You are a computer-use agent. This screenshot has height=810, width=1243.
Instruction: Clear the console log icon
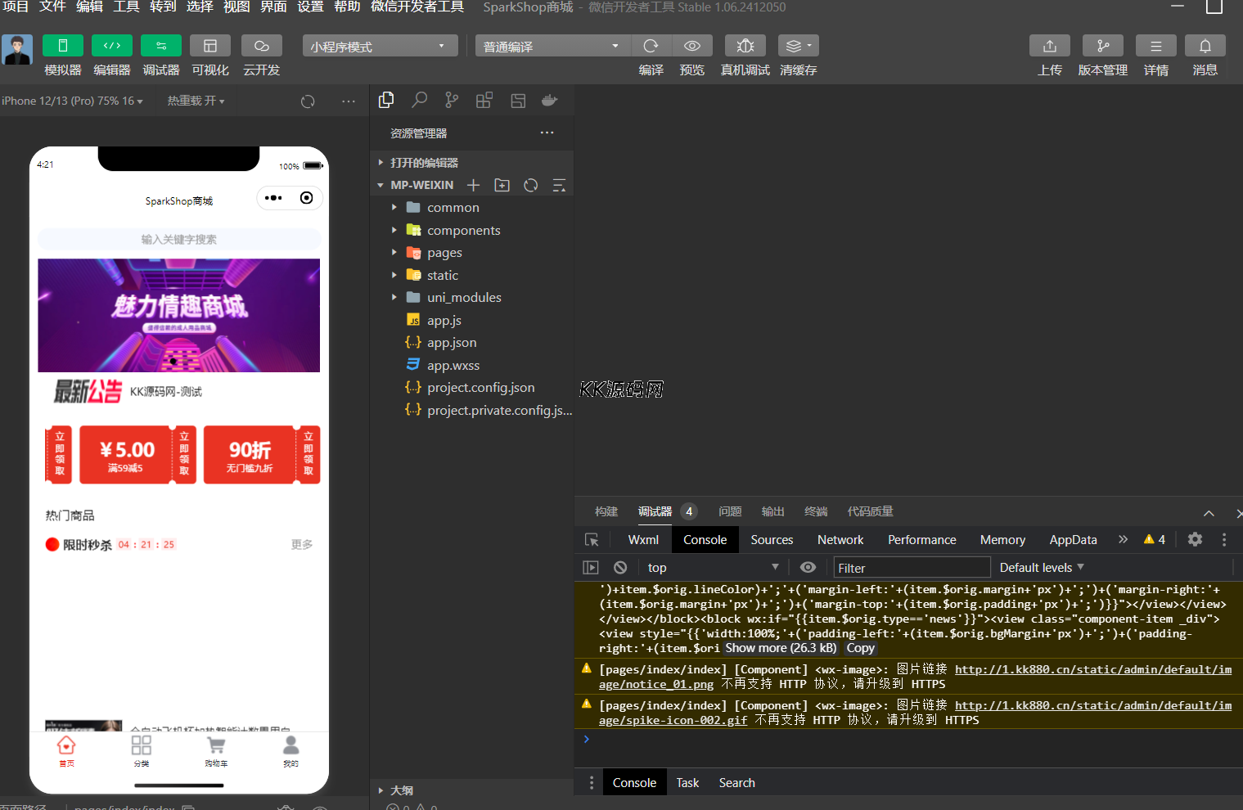620,568
